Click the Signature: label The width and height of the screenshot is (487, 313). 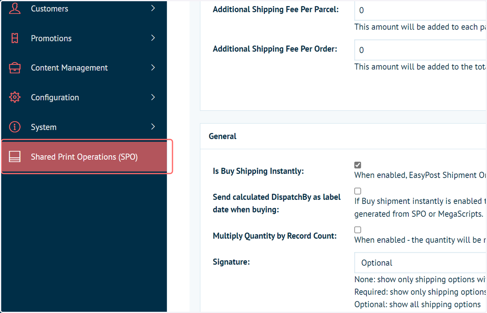231,262
